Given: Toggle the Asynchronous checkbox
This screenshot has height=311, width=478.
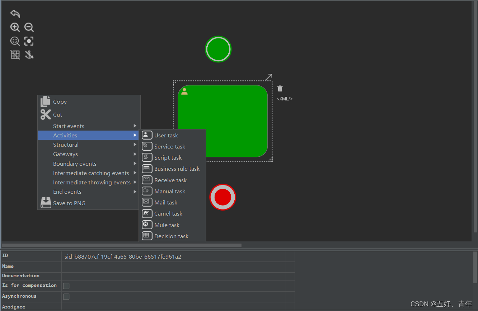Looking at the screenshot, I should [66, 297].
